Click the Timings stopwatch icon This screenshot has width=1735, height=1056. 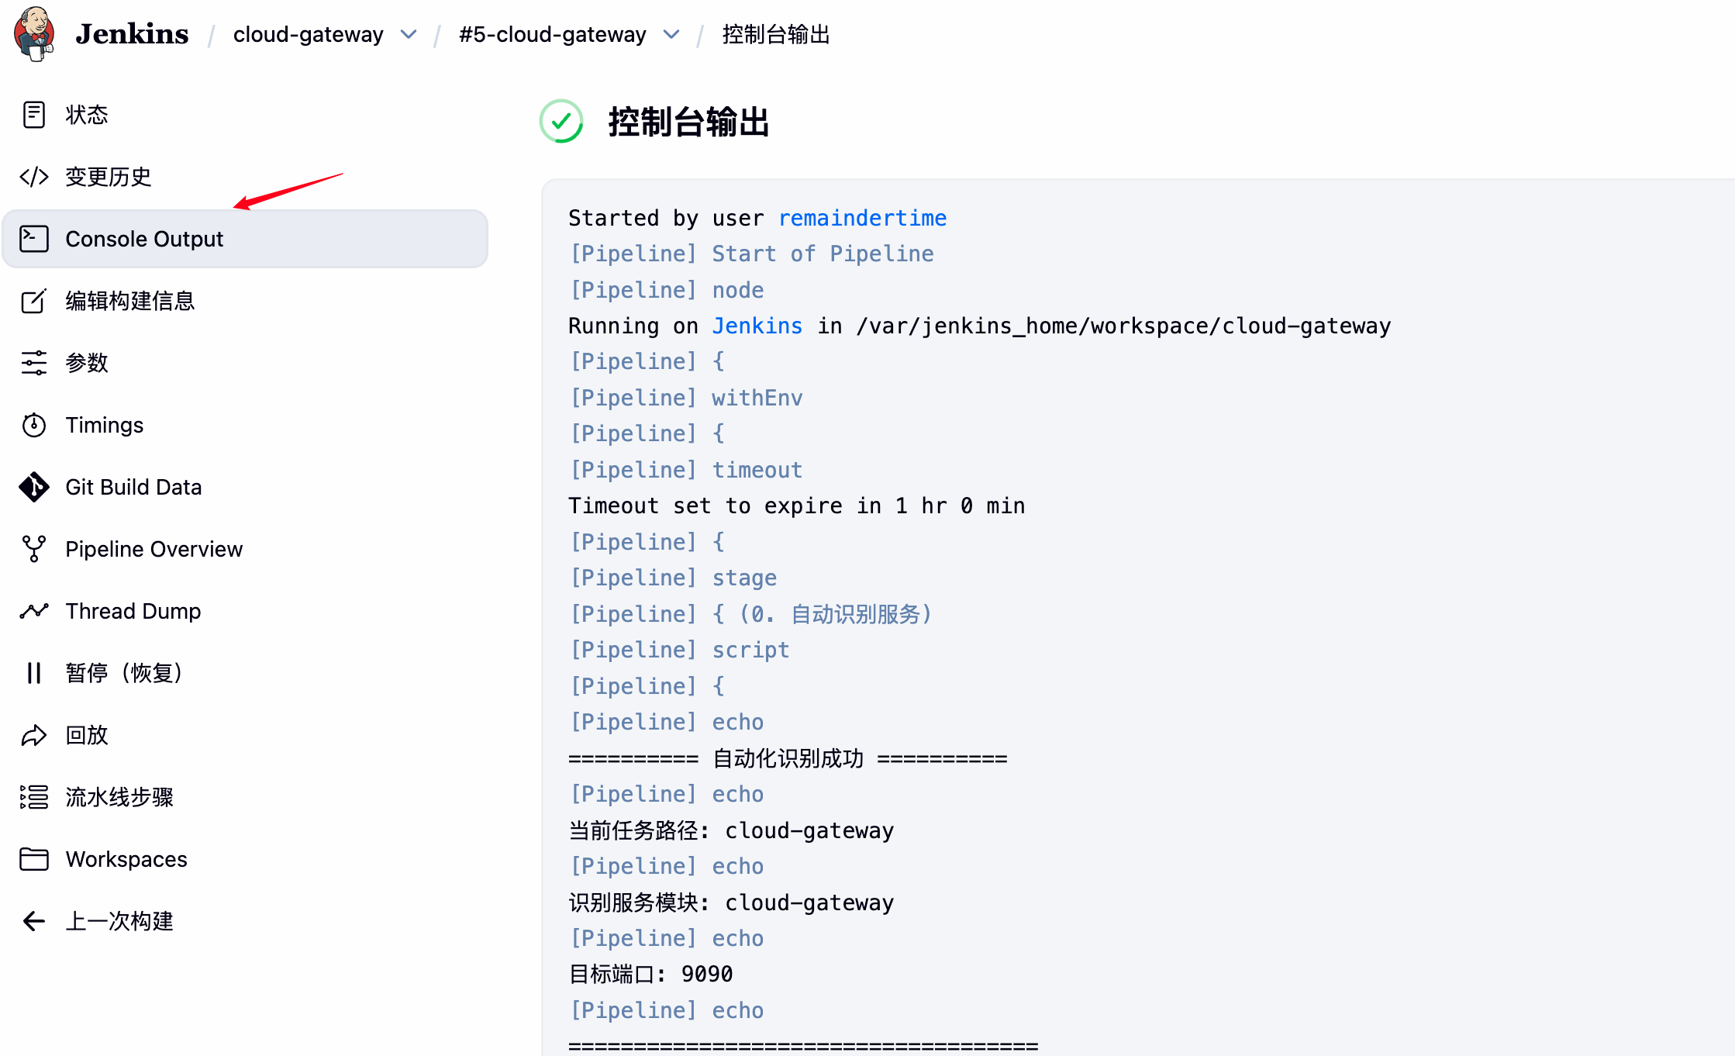(33, 425)
